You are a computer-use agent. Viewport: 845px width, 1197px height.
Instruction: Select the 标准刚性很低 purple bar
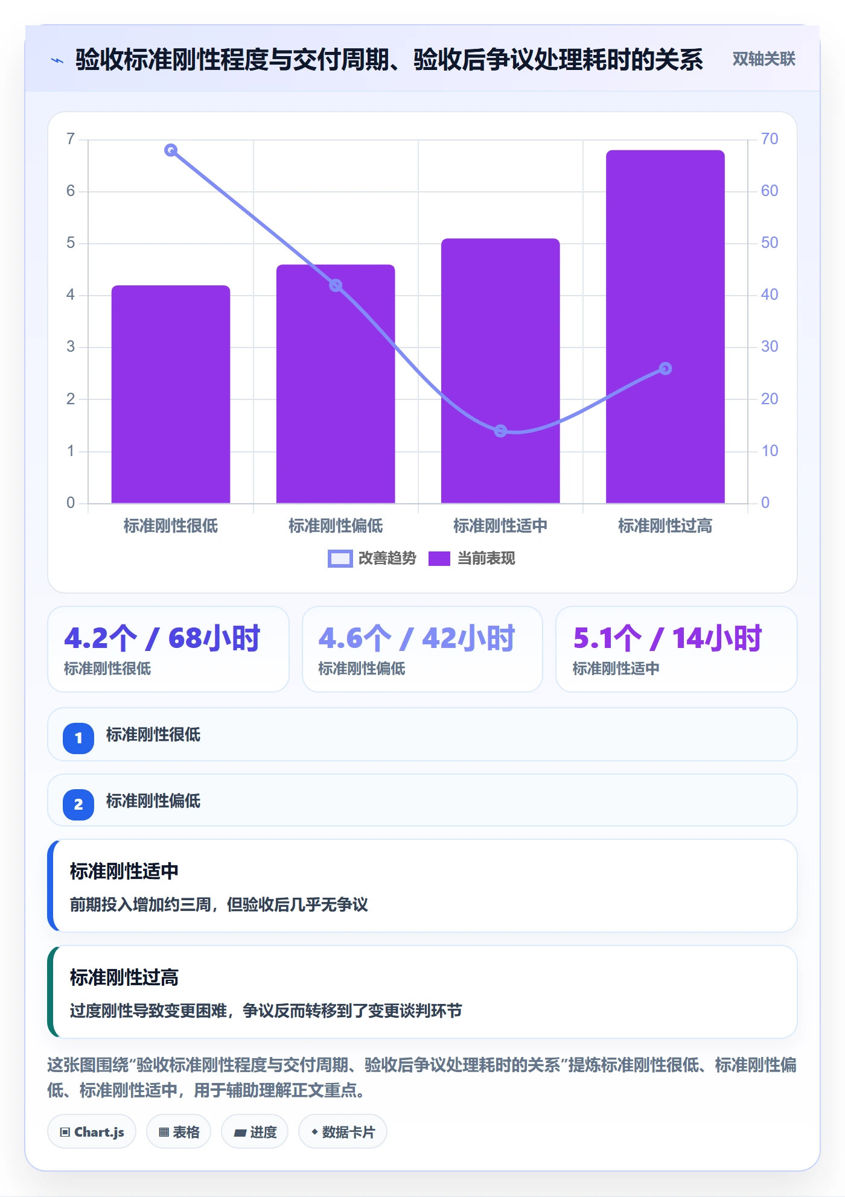click(171, 394)
